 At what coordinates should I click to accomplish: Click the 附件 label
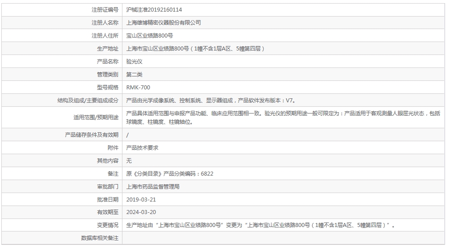click(113, 147)
